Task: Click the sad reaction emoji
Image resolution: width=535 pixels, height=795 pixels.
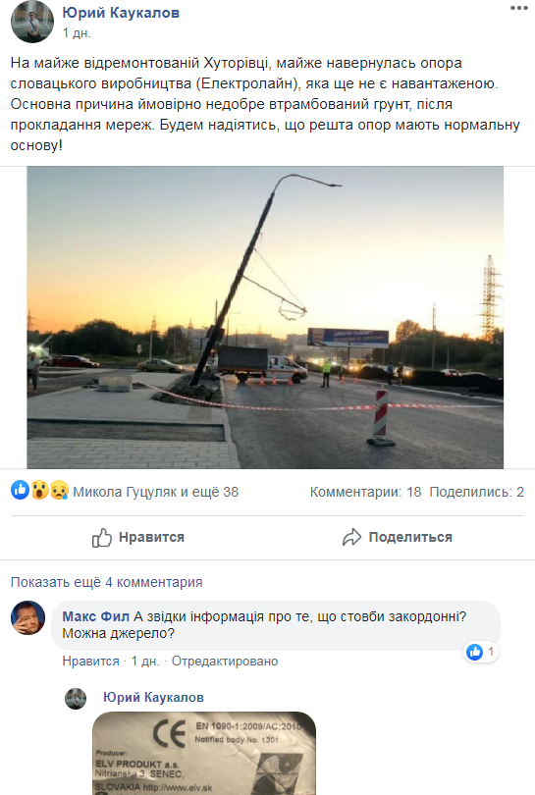Action: tap(59, 490)
